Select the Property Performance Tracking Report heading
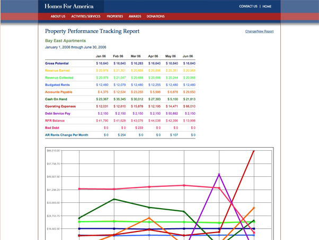The image size is (319, 240). coord(92,31)
